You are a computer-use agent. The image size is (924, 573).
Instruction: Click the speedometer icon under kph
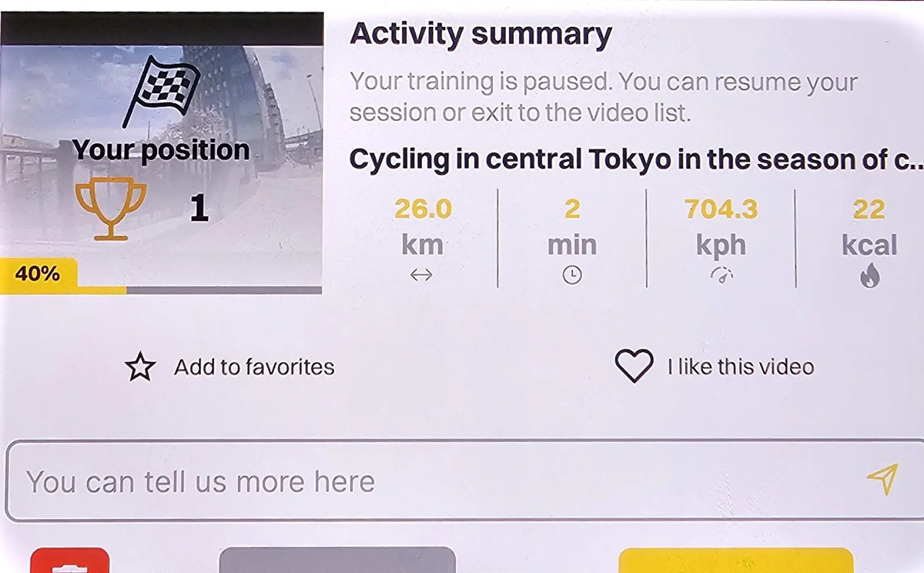[721, 275]
